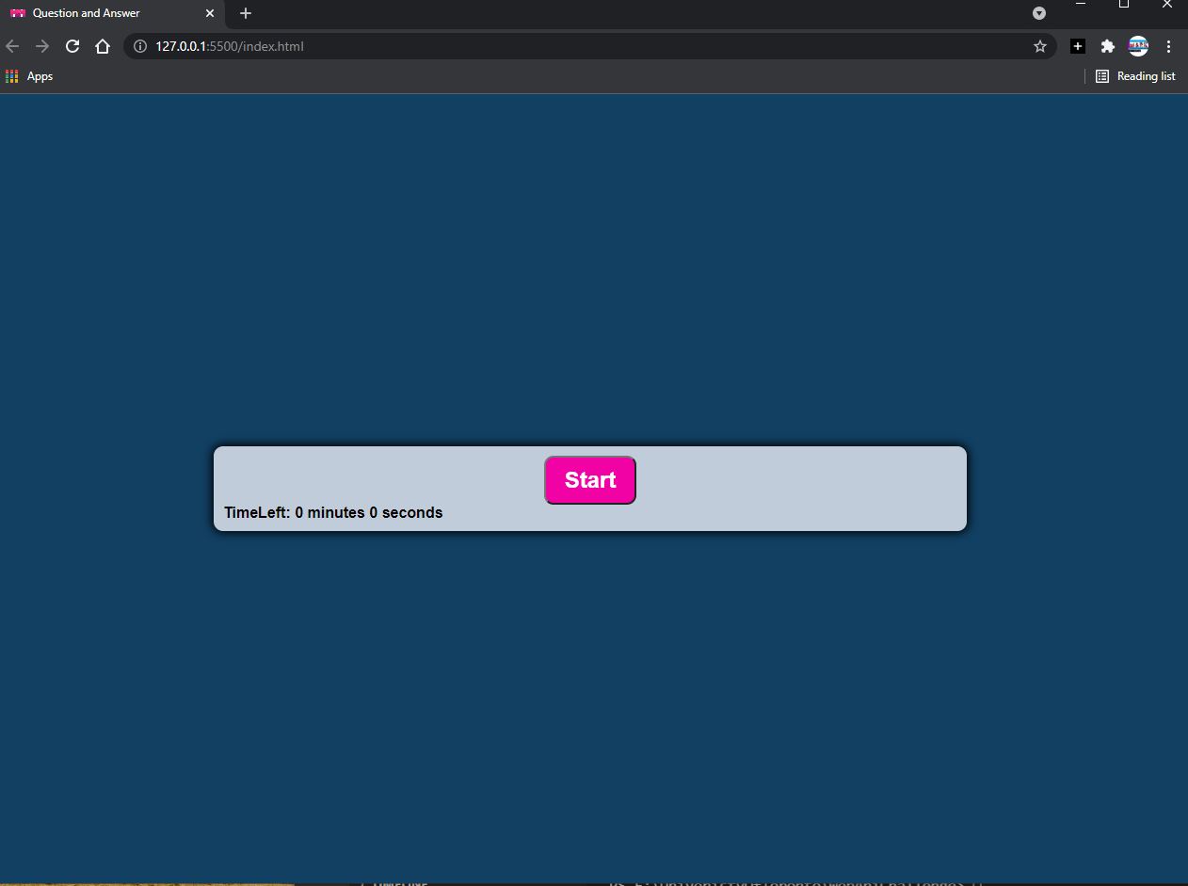Click the TimeLeft countdown text
Screen dimensions: 1188x886
tap(333, 512)
